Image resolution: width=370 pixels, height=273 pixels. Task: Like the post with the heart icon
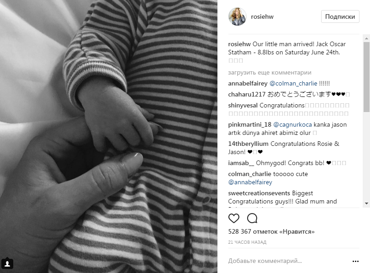[x=233, y=218]
